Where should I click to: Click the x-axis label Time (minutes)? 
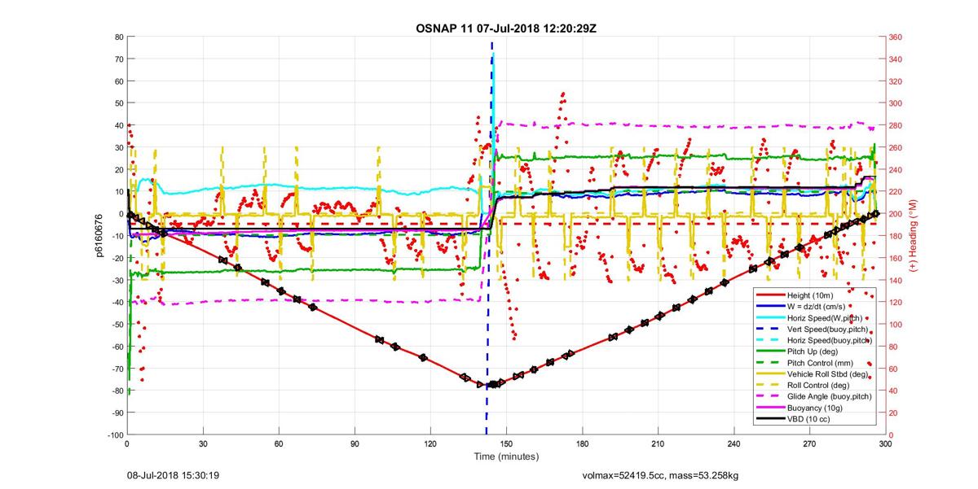(506, 456)
